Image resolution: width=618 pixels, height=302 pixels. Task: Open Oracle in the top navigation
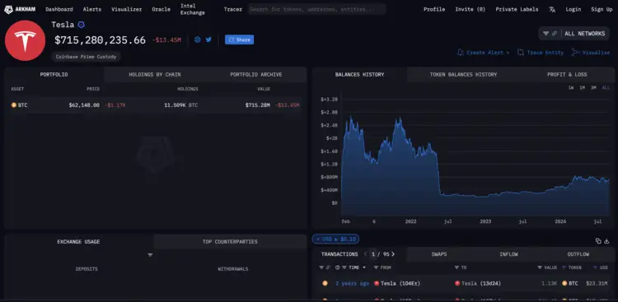[162, 9]
